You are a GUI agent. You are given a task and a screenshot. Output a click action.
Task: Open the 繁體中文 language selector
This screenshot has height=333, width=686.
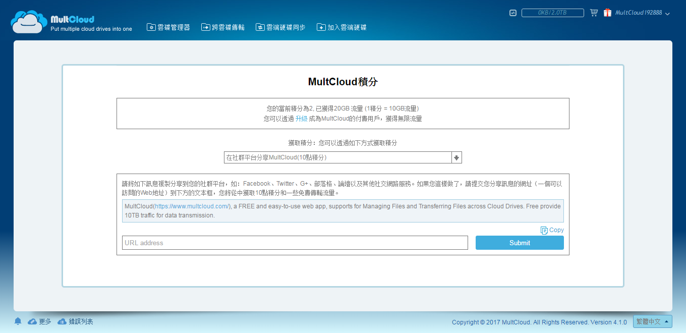(x=653, y=321)
